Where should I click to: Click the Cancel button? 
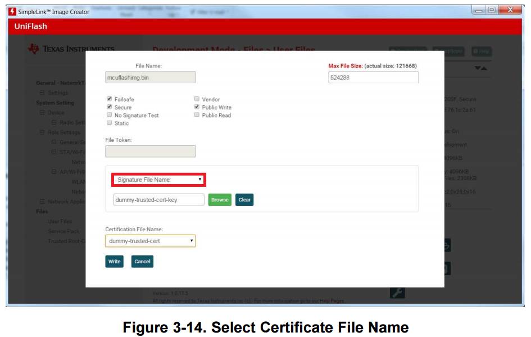142,262
